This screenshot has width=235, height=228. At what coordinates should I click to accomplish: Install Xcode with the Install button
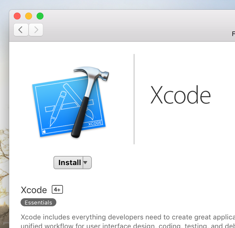[68, 162]
